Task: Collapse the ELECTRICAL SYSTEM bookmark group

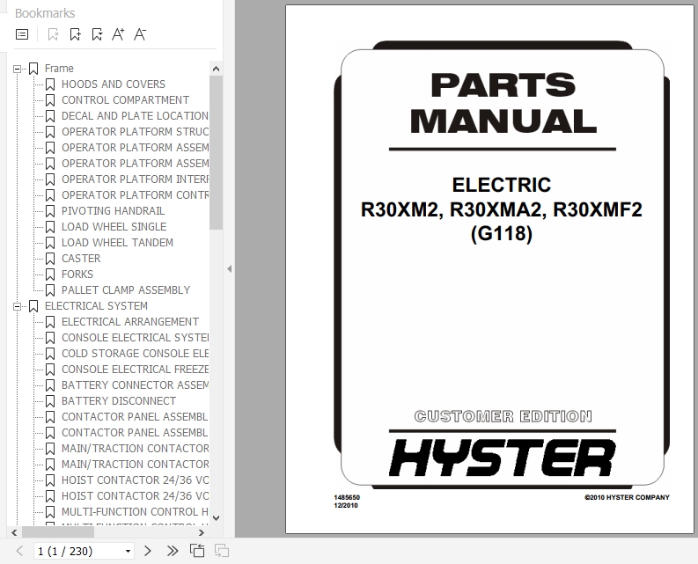Action: coord(17,306)
